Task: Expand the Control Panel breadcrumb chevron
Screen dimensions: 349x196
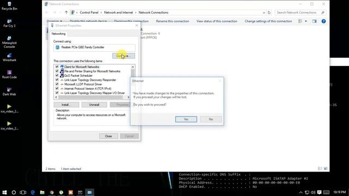Action: pos(101,13)
